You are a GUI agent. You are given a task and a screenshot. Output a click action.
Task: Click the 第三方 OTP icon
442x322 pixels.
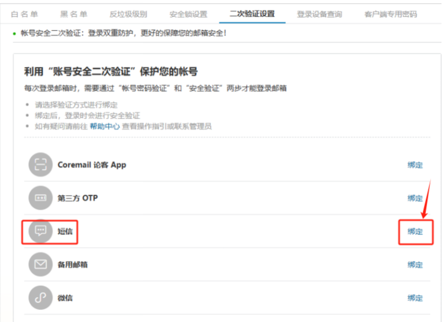[41, 198]
